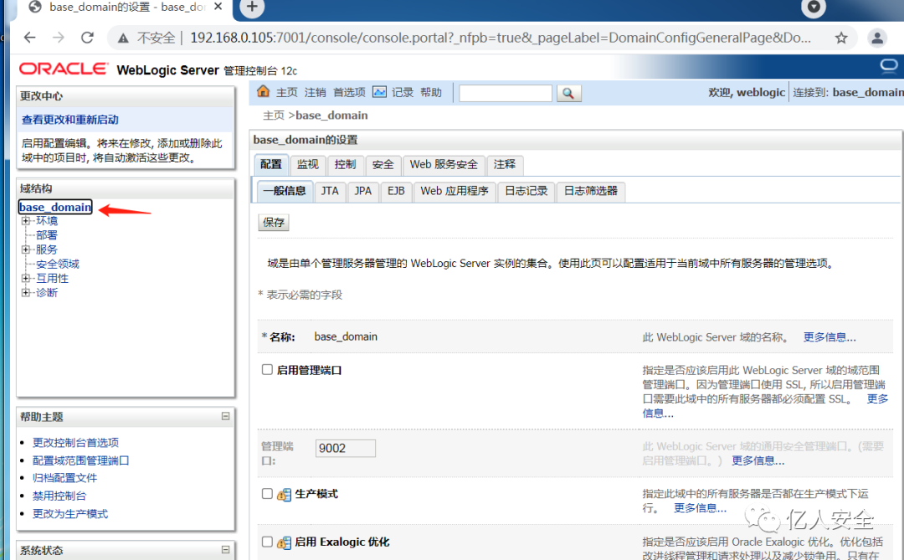Click the Oracle logo
This screenshot has height=560, width=904.
pyautogui.click(x=64, y=69)
